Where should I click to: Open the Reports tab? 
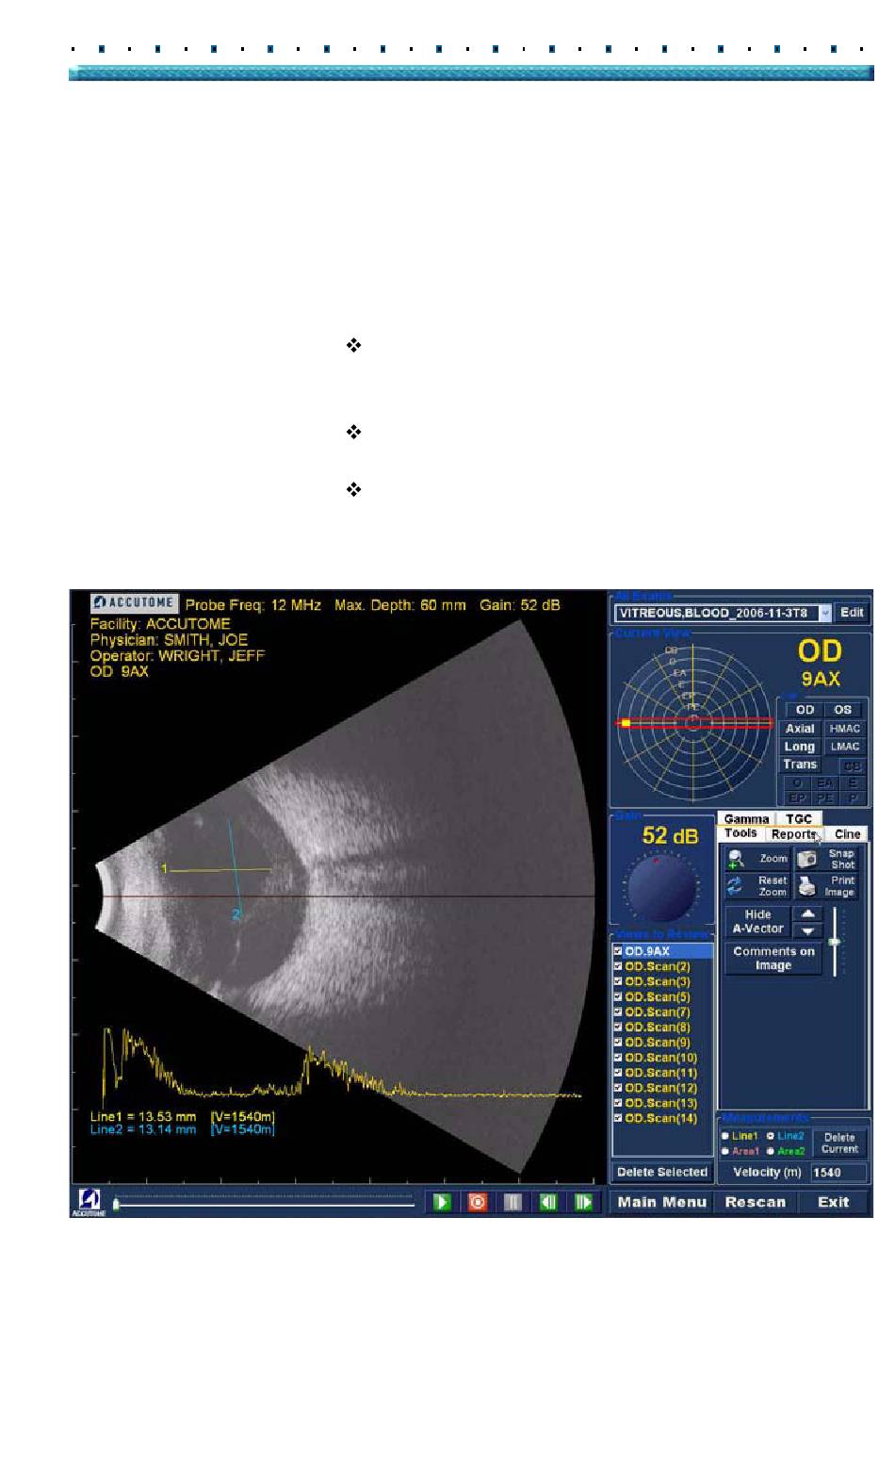coord(793,834)
